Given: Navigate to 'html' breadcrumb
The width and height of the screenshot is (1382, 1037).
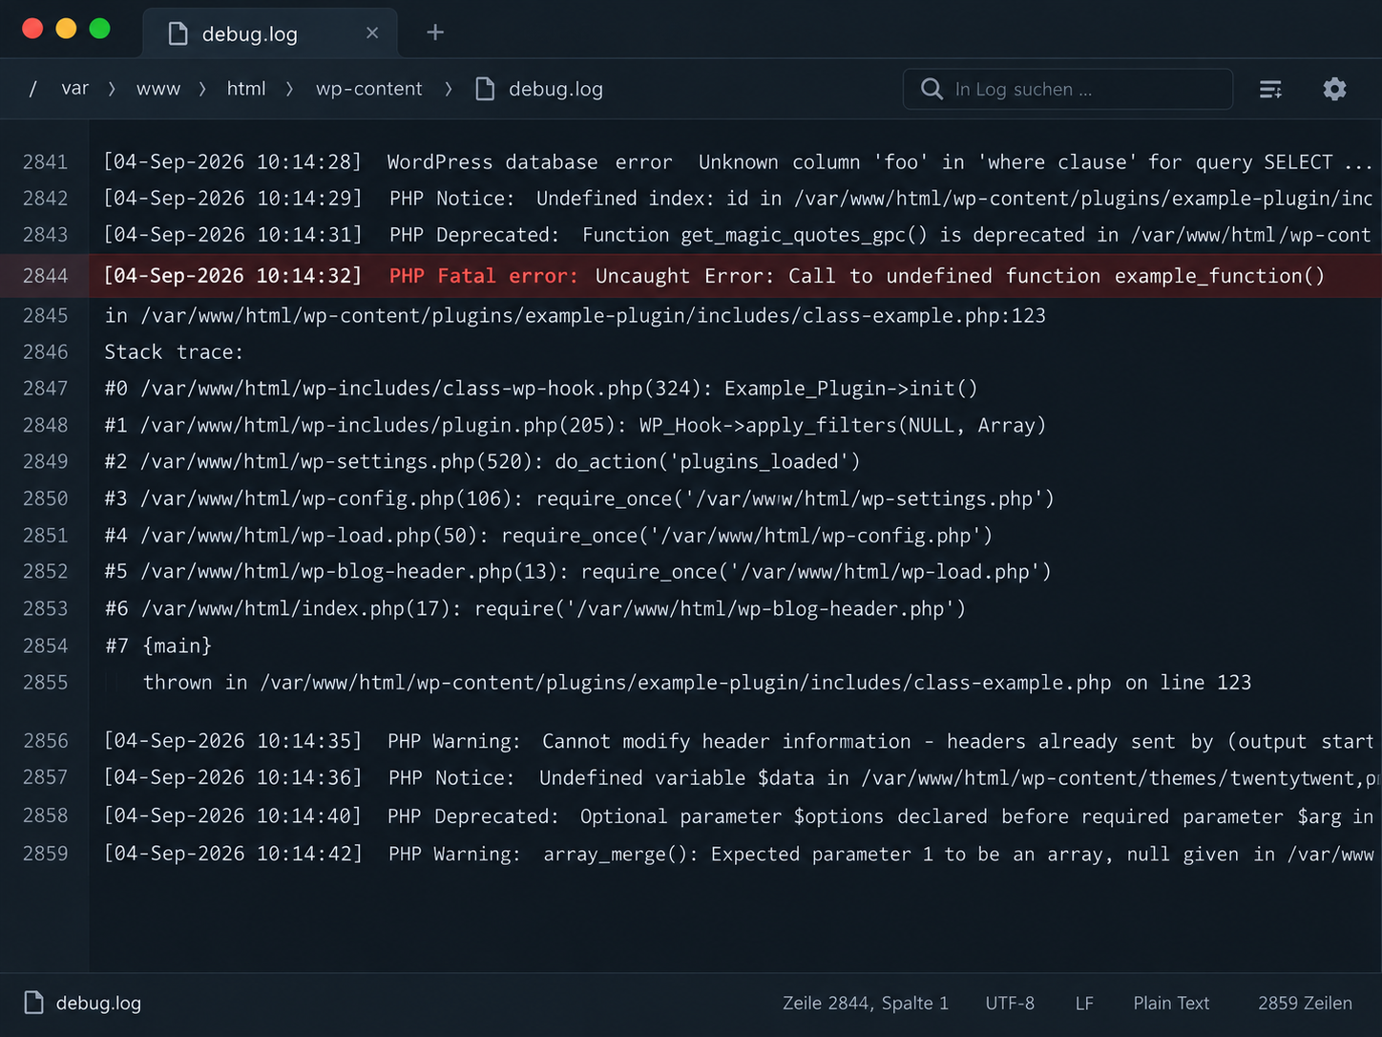Looking at the screenshot, I should click(246, 89).
